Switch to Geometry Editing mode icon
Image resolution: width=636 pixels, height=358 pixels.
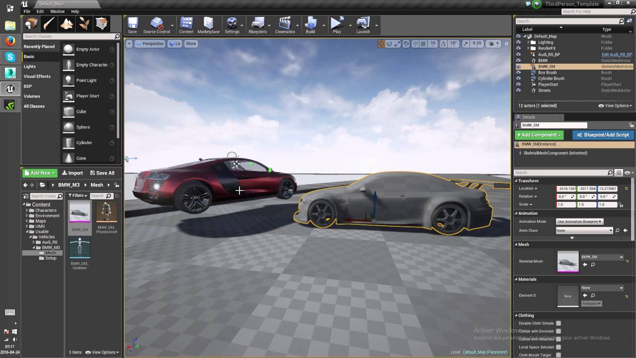pos(102,24)
